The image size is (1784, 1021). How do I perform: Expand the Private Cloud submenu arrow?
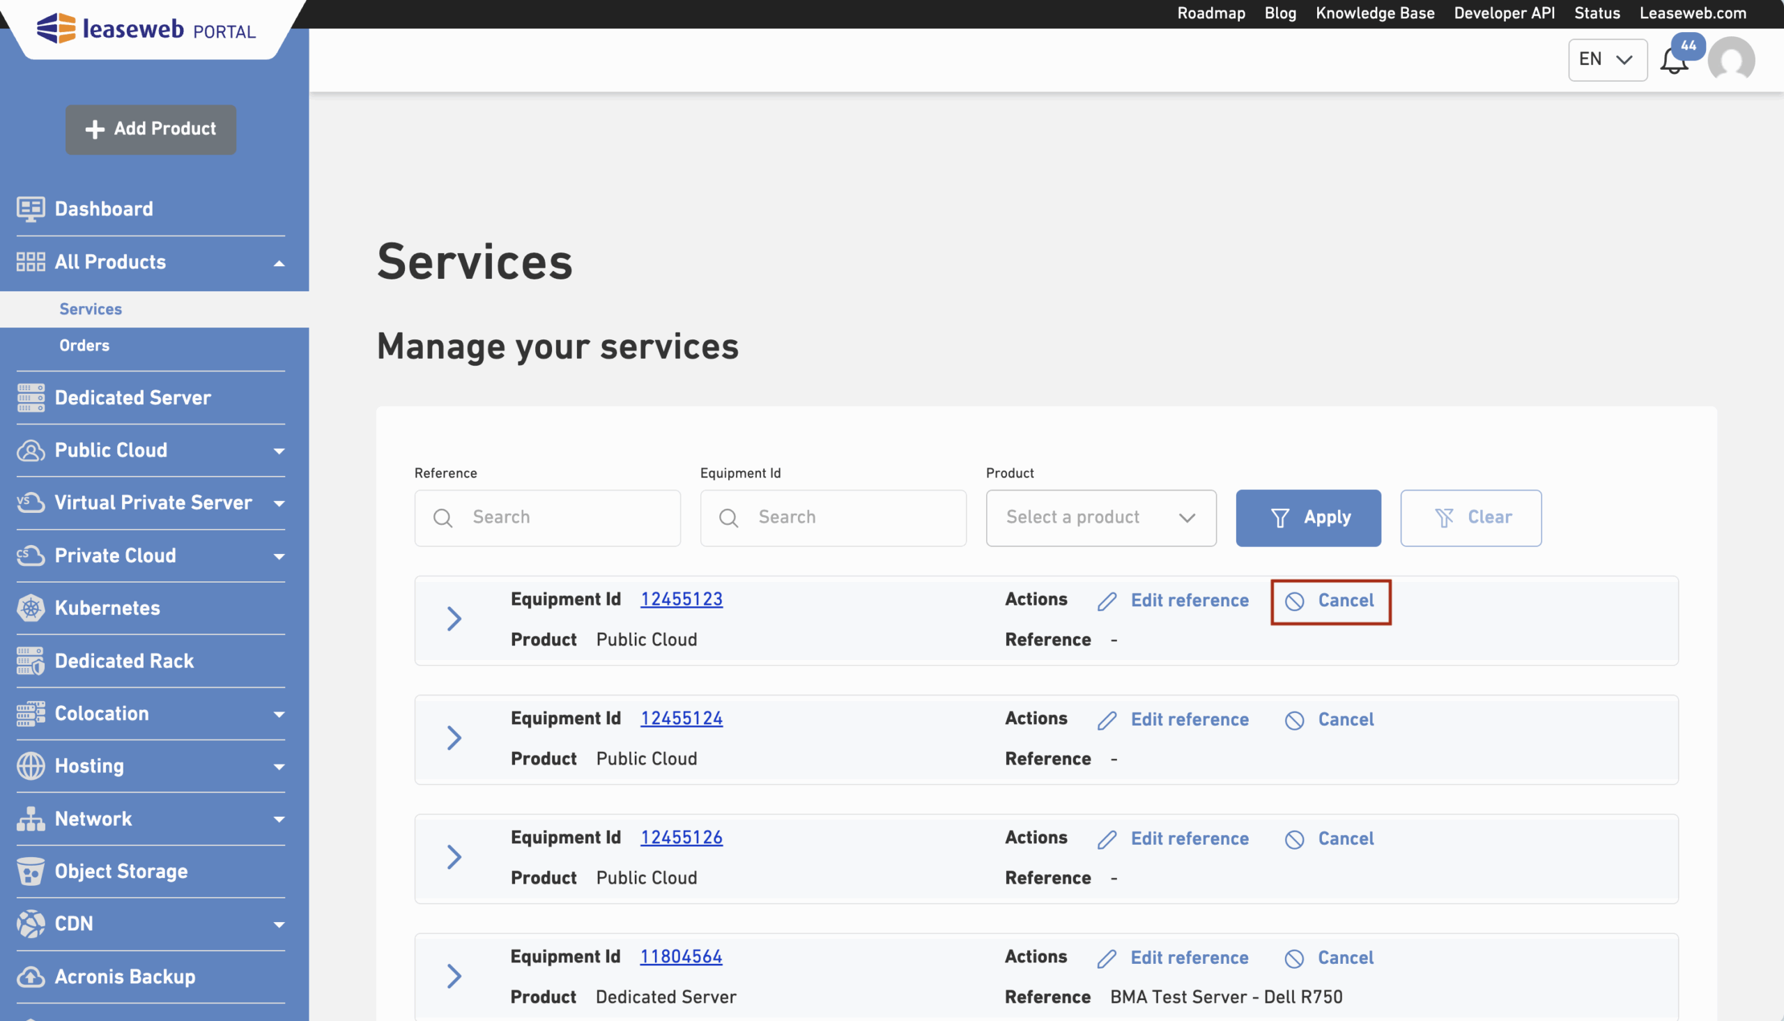point(279,557)
